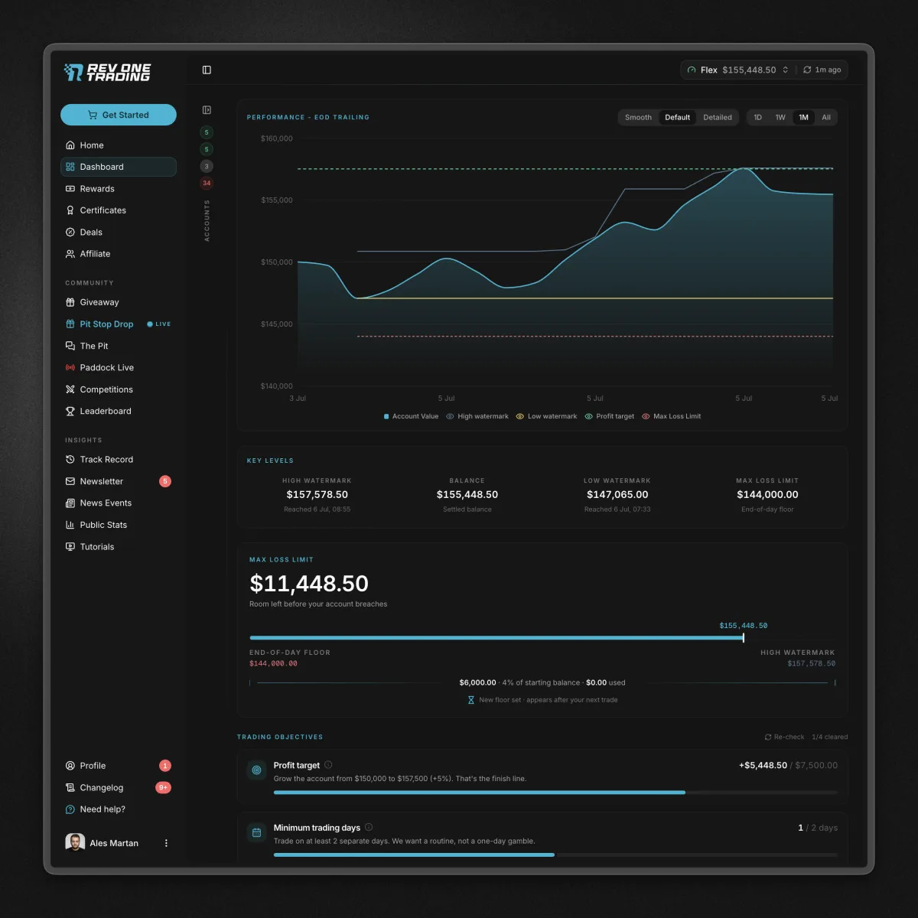Click the Need help question icon
The height and width of the screenshot is (918, 918).
tap(70, 809)
